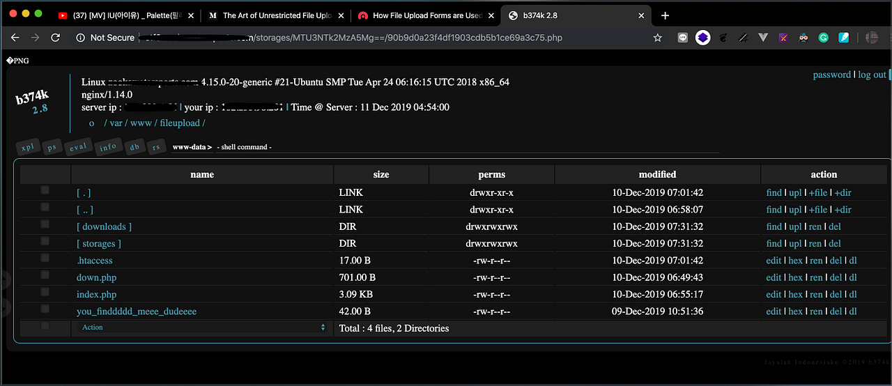Reload the page with the refresh icon
892x386 pixels.
point(56,38)
